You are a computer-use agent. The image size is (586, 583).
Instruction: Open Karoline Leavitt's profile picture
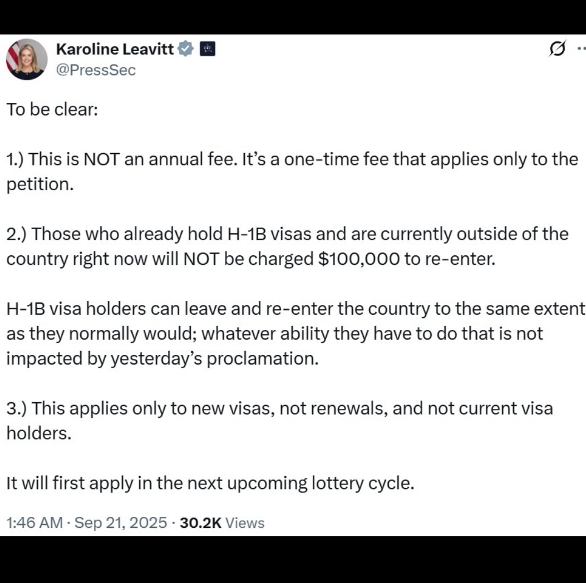(27, 59)
